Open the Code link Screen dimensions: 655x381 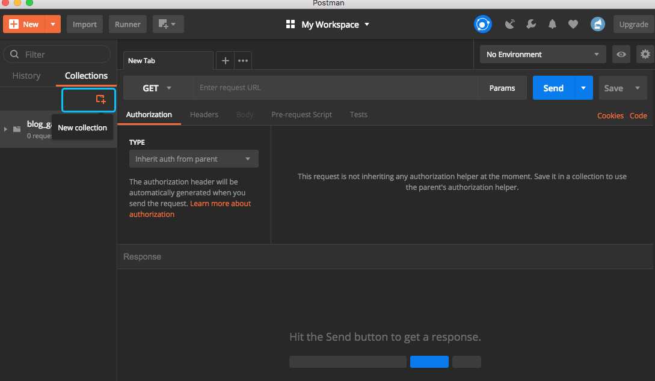coord(638,115)
